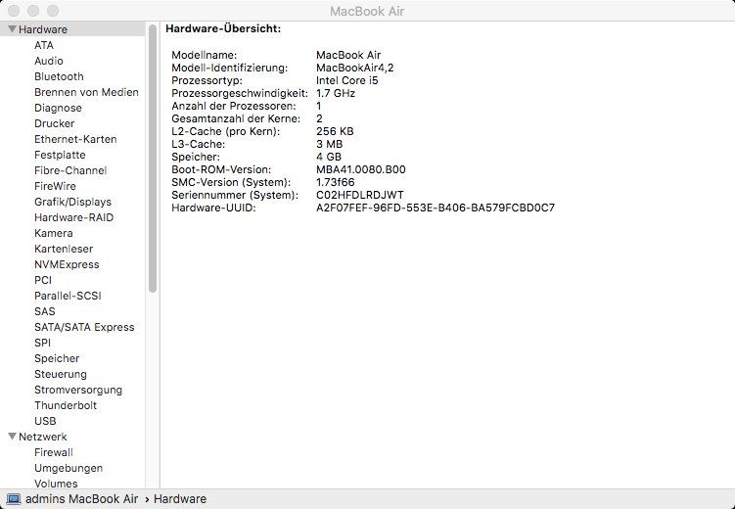Click the 1.7 GHz value
This screenshot has width=735, height=509.
[335, 93]
